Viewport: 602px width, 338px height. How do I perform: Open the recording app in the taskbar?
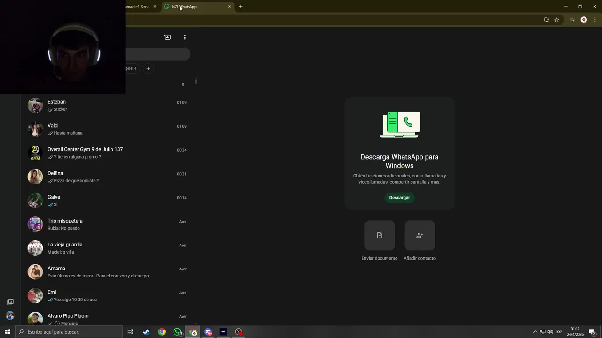click(239, 332)
